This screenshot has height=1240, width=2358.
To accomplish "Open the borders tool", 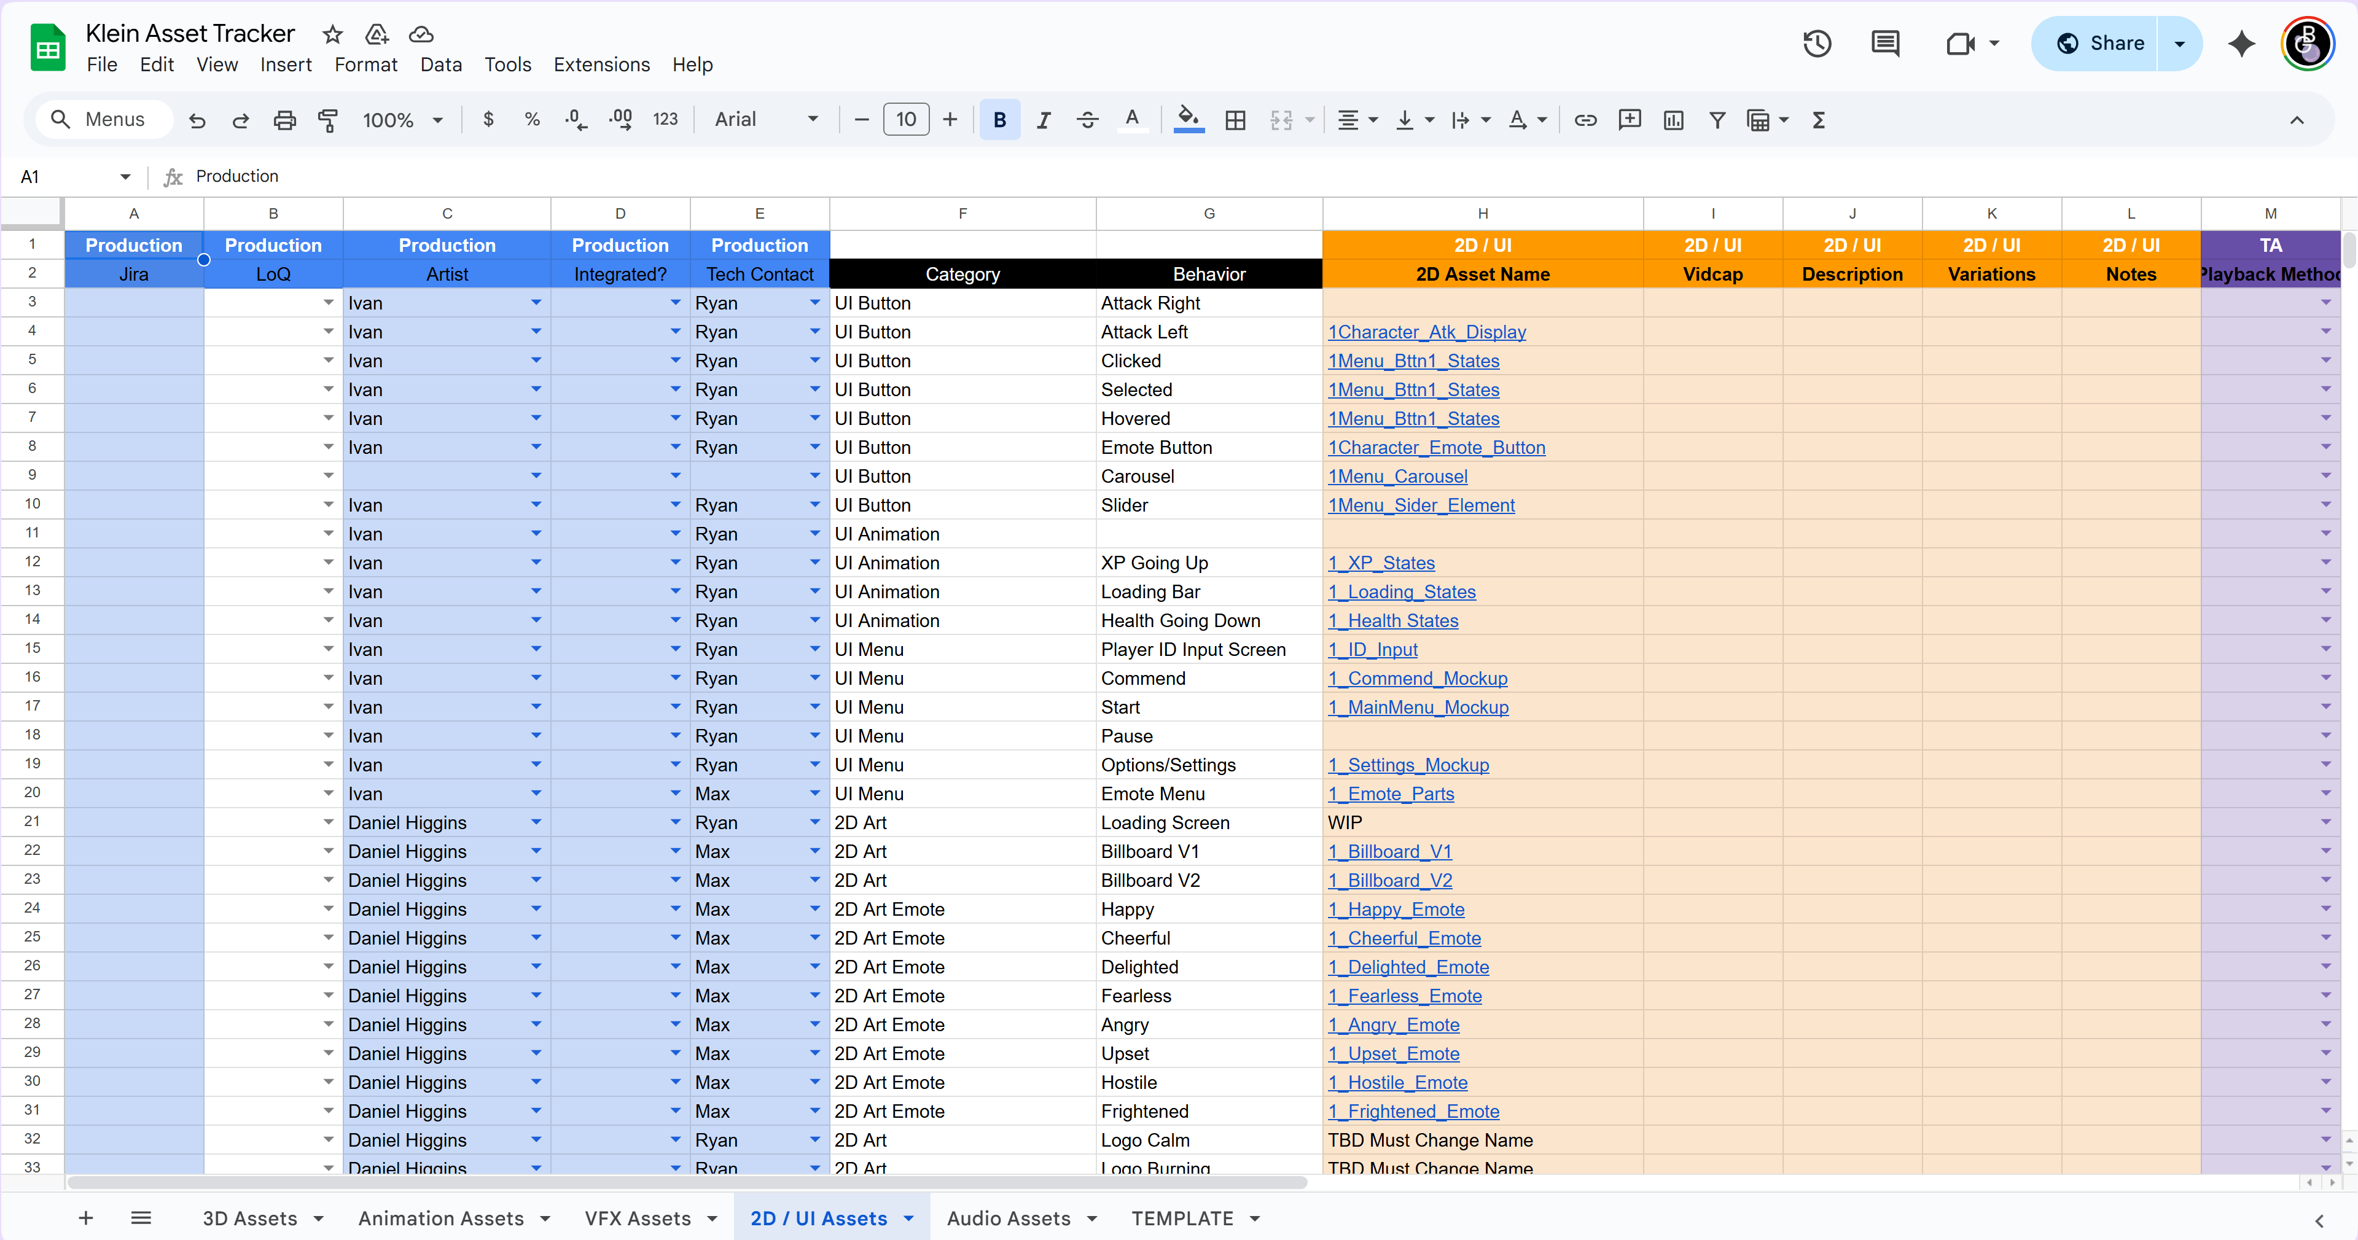I will coord(1235,120).
